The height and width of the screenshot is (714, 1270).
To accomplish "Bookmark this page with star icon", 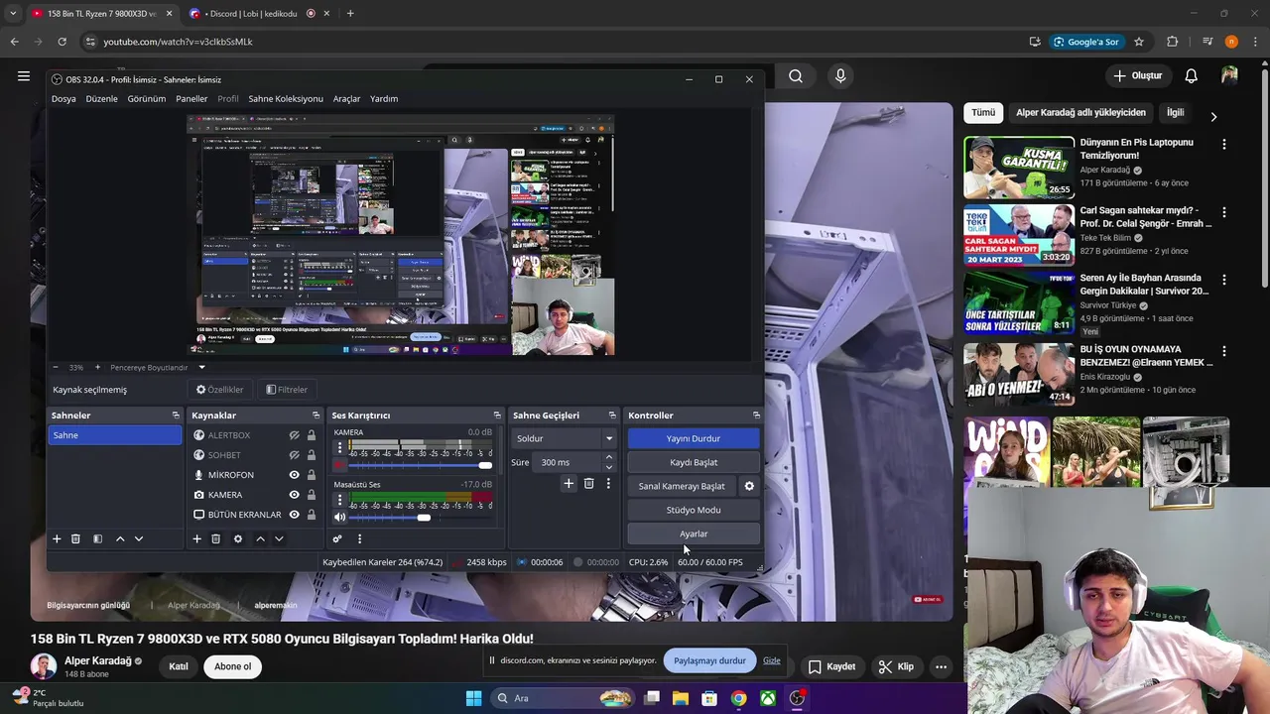I will 1139,42.
